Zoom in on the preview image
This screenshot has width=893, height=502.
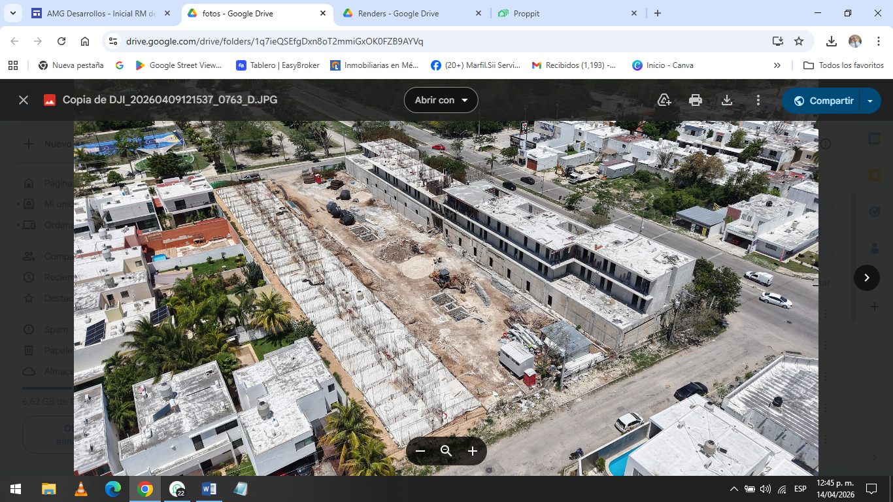pyautogui.click(x=473, y=451)
